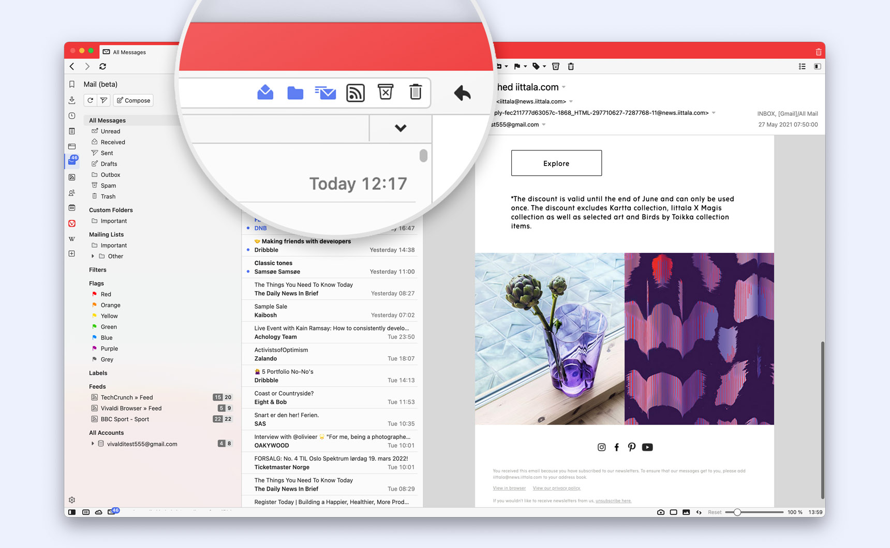The width and height of the screenshot is (890, 548).
Task: Reload the page with the toolbar reload icon
Action: point(102,66)
